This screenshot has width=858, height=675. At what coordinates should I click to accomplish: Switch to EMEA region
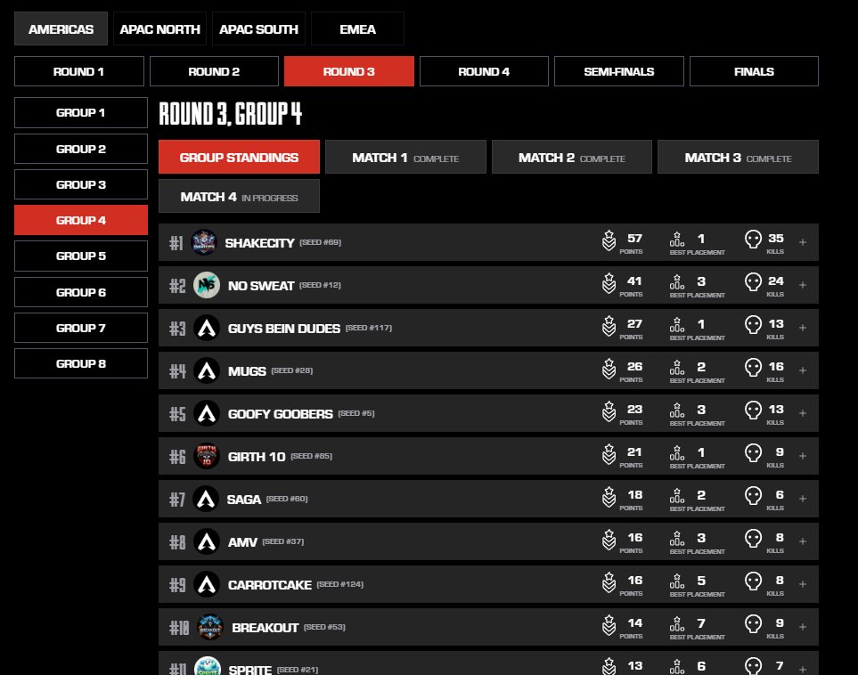coord(358,29)
